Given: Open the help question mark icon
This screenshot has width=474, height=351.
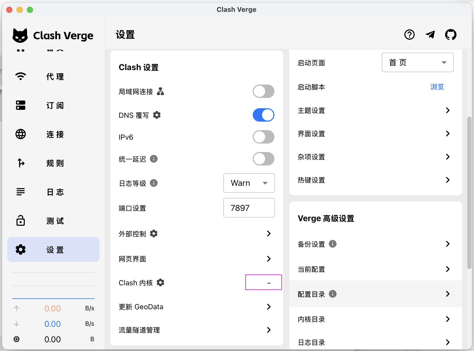Looking at the screenshot, I should [410, 35].
